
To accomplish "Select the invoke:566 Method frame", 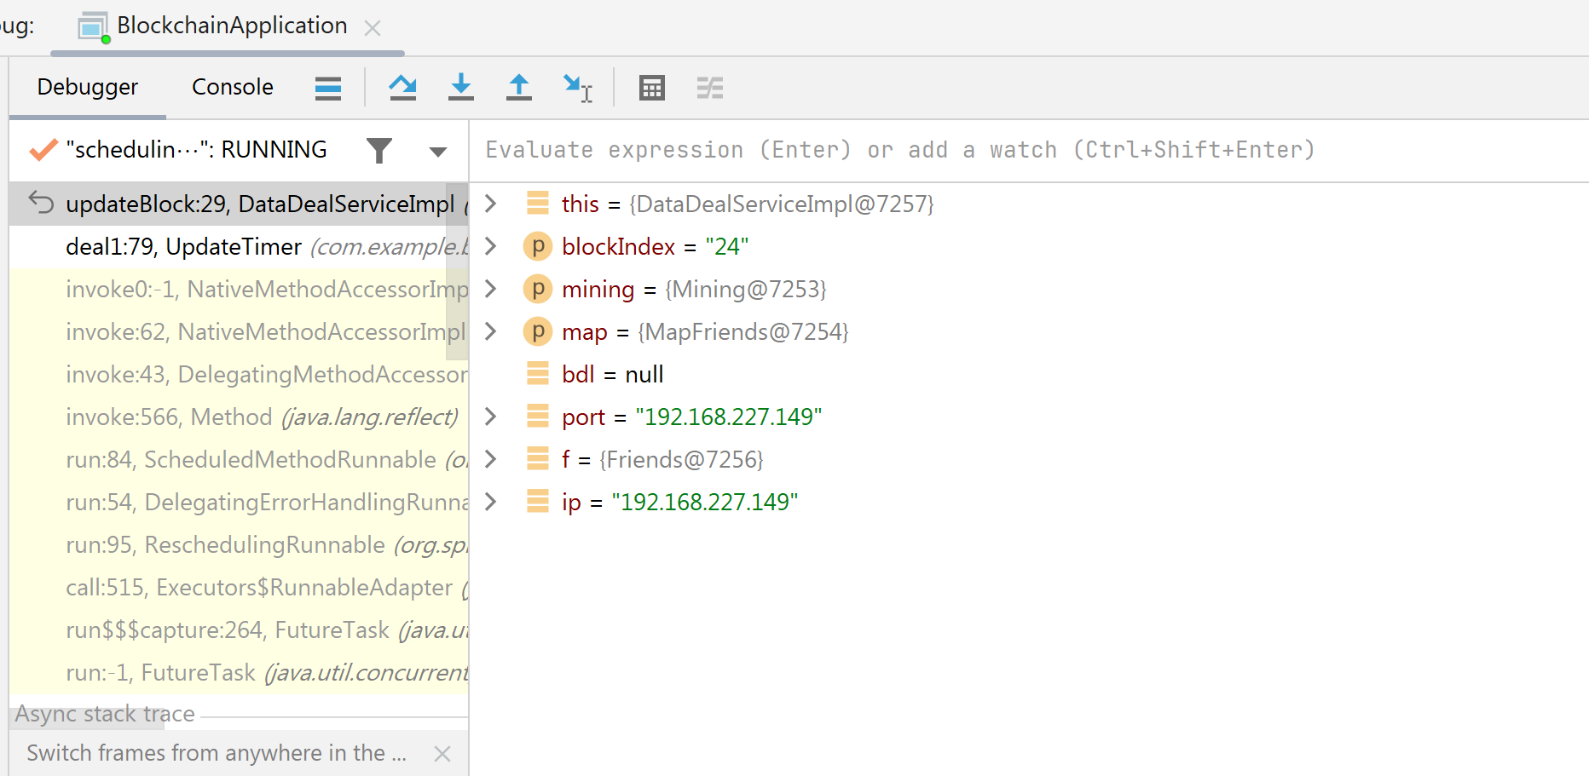I will pyautogui.click(x=239, y=417).
